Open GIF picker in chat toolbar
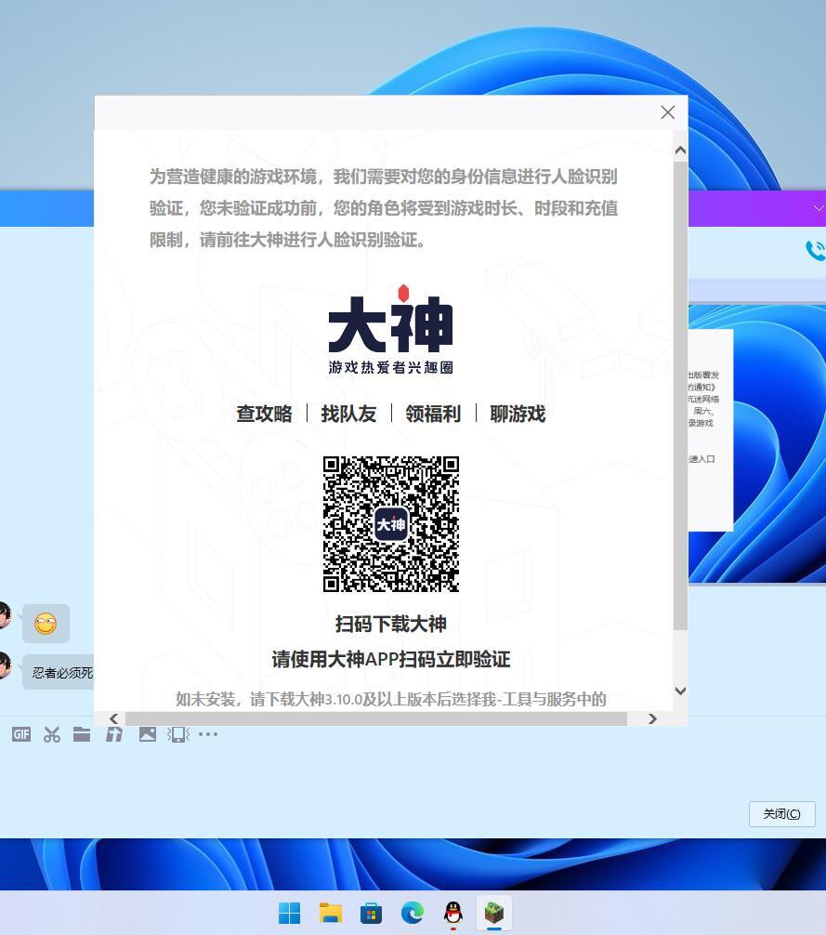The width and height of the screenshot is (826, 935). point(20,734)
